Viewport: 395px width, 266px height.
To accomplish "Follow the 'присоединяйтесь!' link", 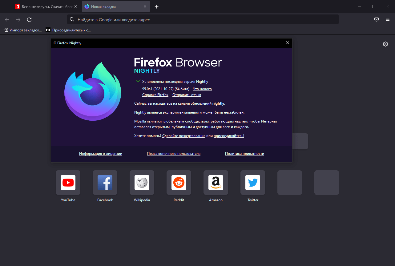I will (229, 136).
